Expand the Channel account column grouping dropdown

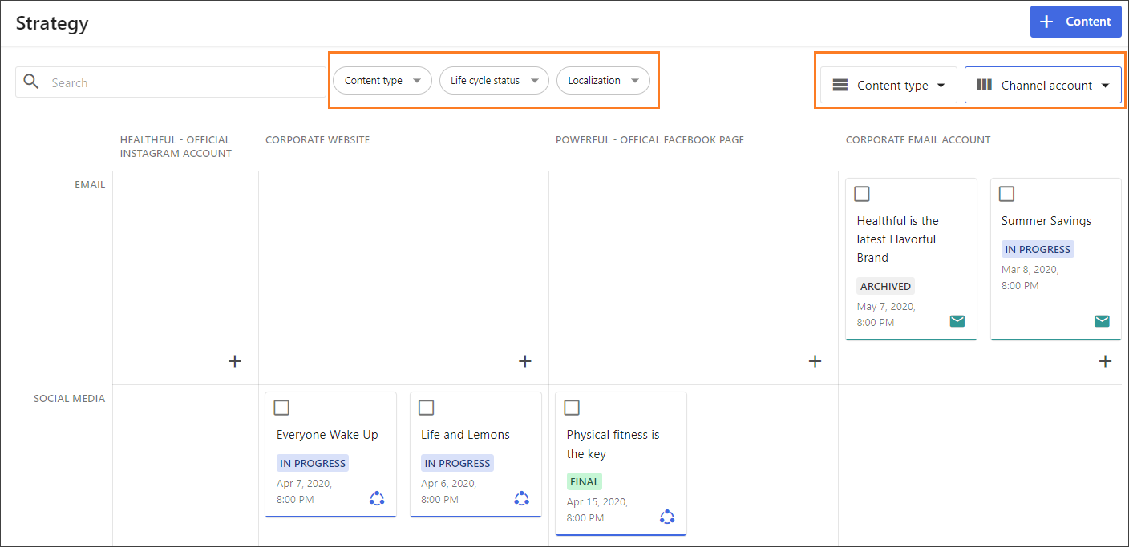(1042, 85)
